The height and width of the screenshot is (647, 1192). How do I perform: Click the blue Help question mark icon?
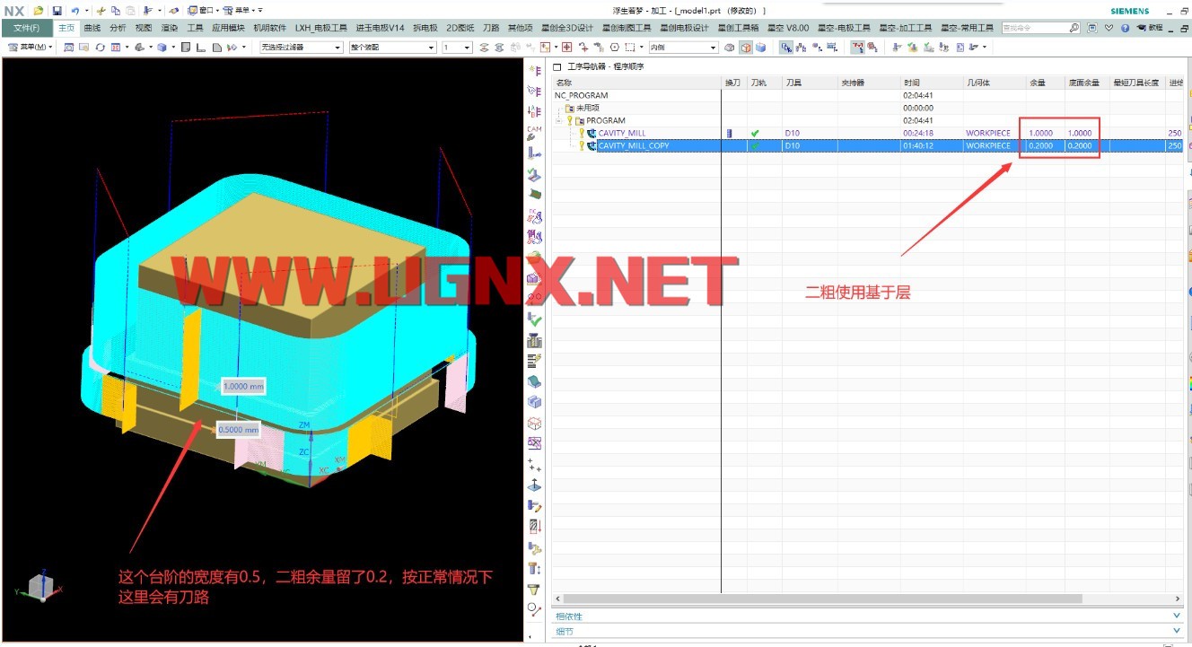coord(1125,28)
